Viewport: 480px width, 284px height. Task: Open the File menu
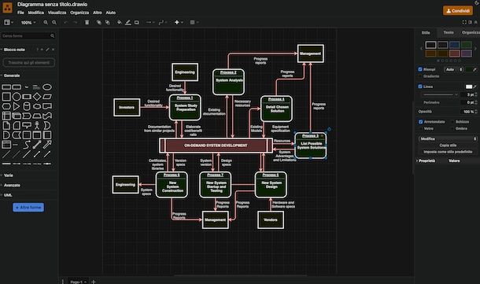point(20,13)
